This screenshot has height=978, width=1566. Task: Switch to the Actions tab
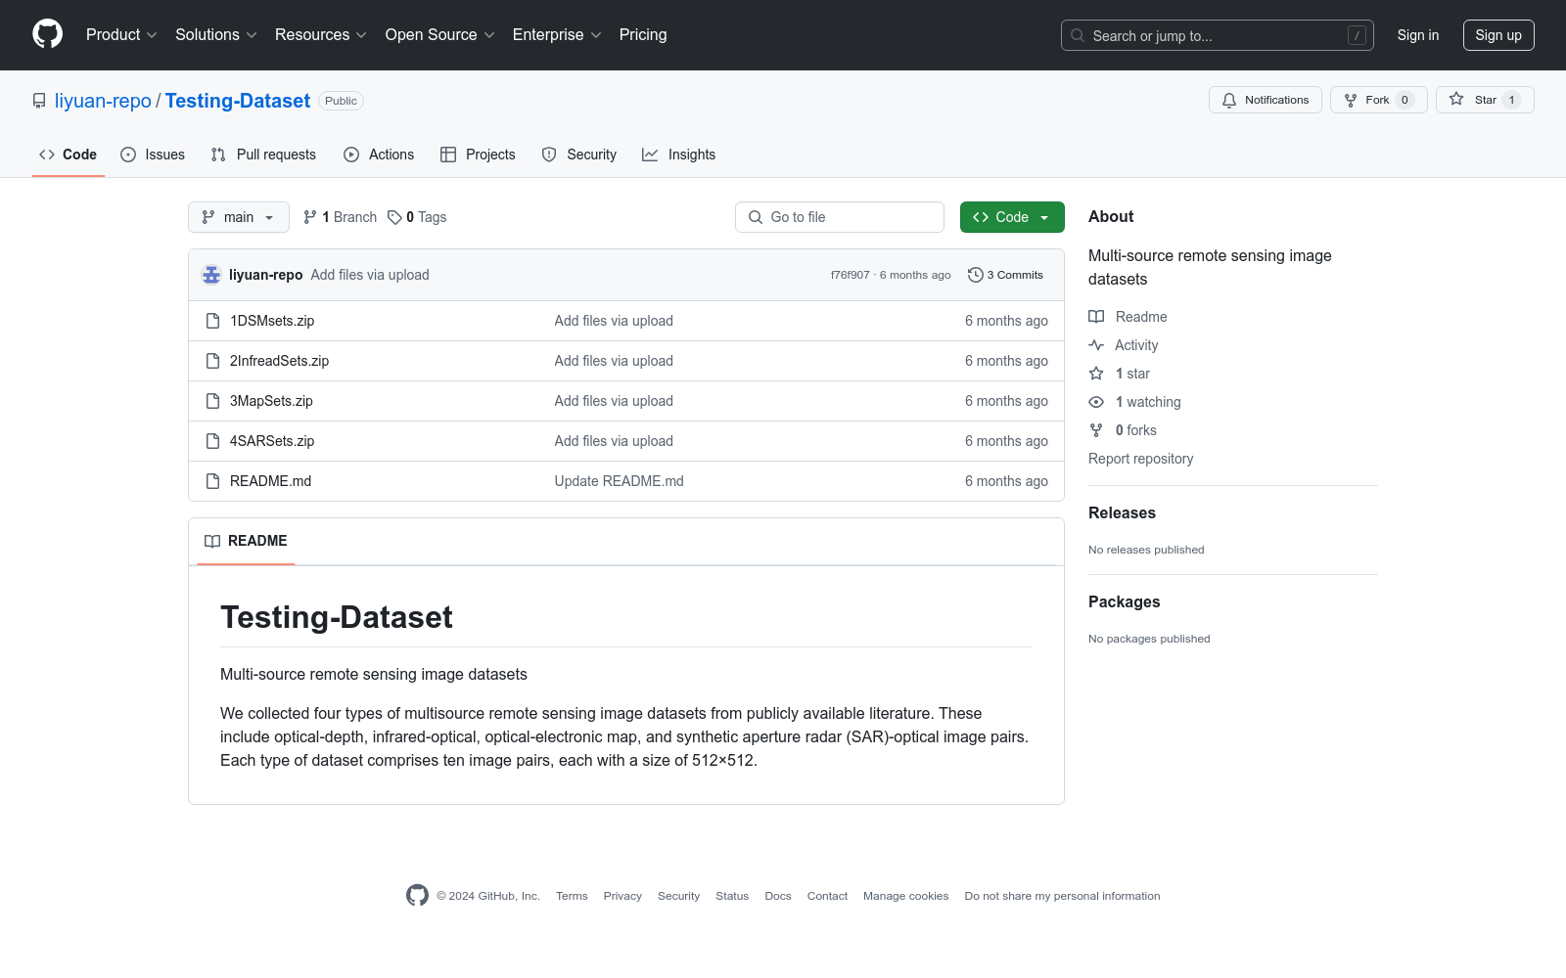(379, 155)
